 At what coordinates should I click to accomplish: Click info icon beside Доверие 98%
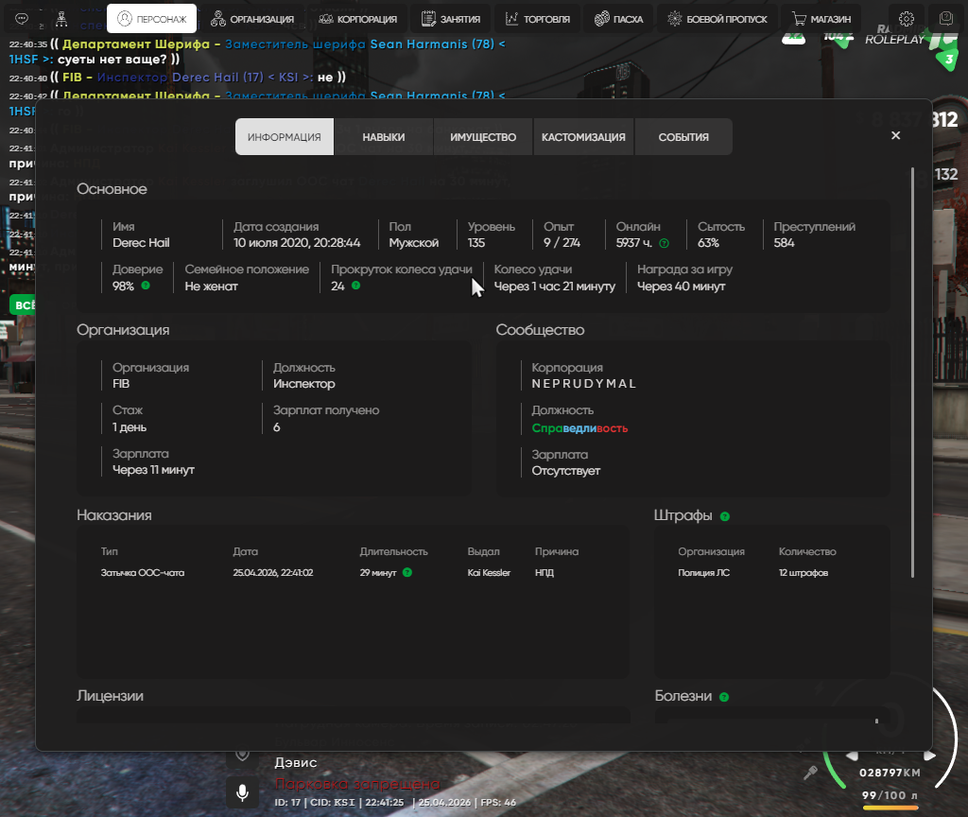[146, 286]
